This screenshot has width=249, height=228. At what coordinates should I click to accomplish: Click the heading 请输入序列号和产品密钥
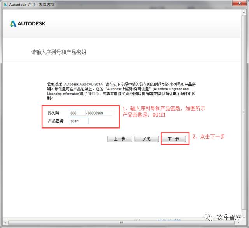[59, 52]
